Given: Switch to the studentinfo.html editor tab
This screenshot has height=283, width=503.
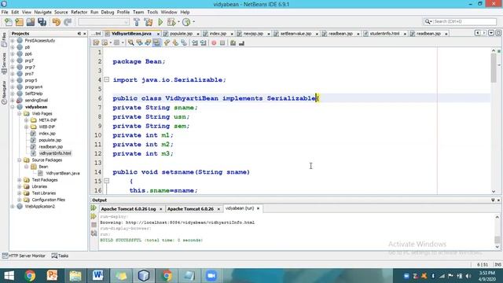Looking at the screenshot, I should pyautogui.click(x=384, y=33).
